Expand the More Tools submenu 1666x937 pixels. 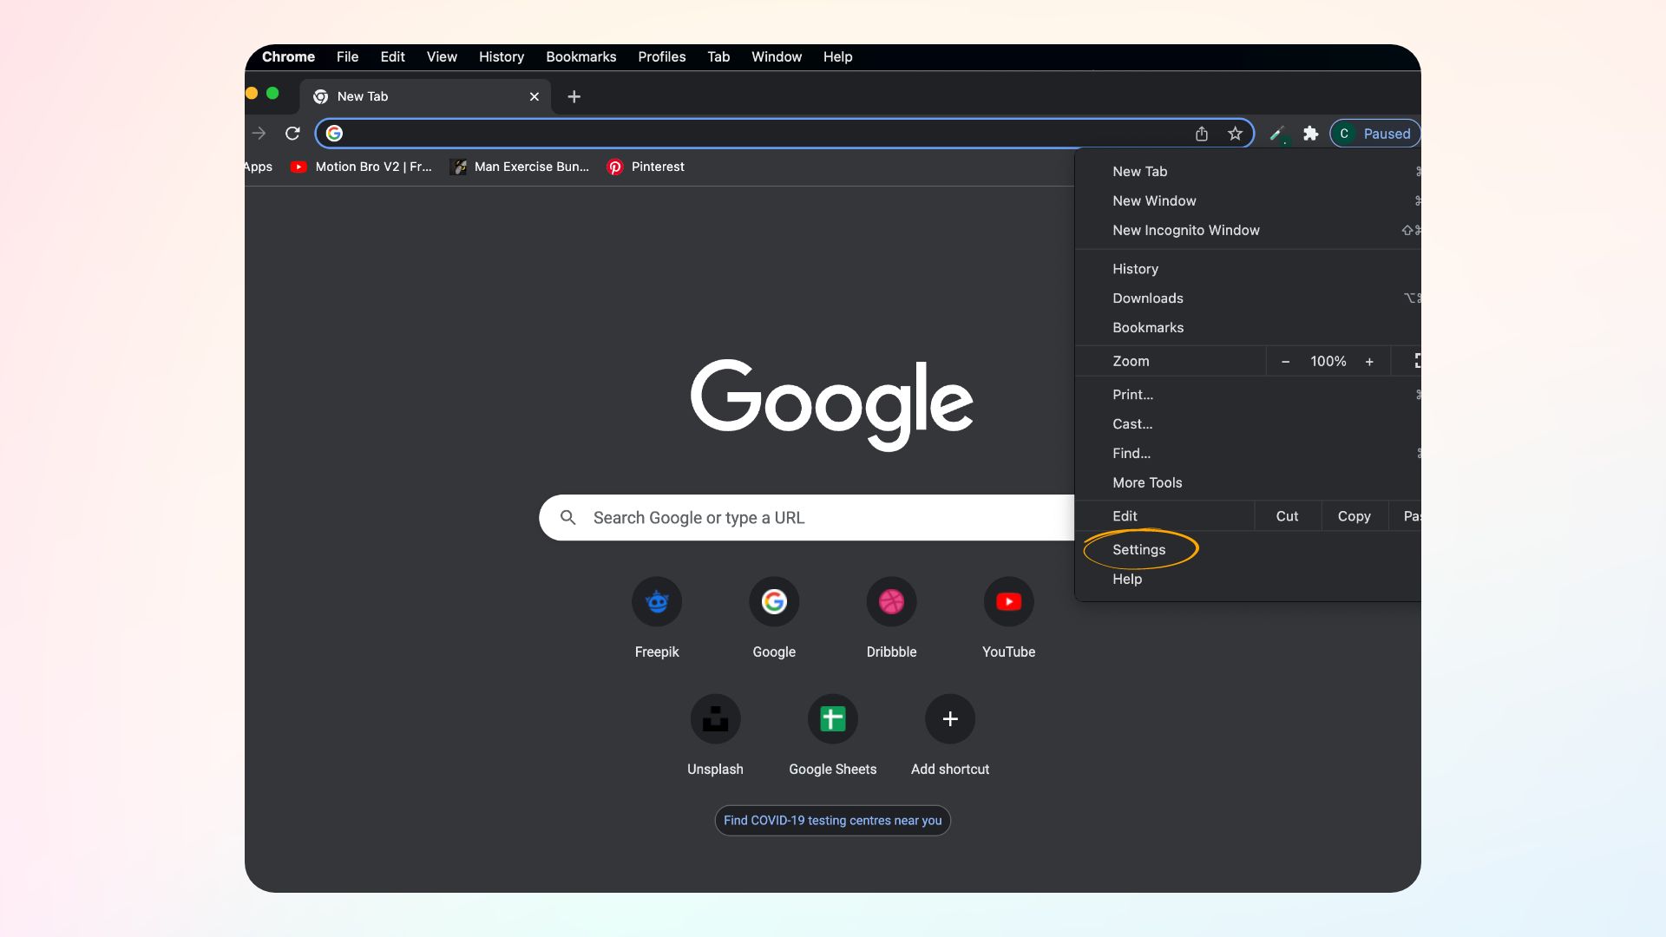click(x=1248, y=483)
